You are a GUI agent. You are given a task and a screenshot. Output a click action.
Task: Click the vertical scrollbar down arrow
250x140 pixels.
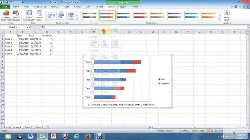pyautogui.click(x=248, y=124)
